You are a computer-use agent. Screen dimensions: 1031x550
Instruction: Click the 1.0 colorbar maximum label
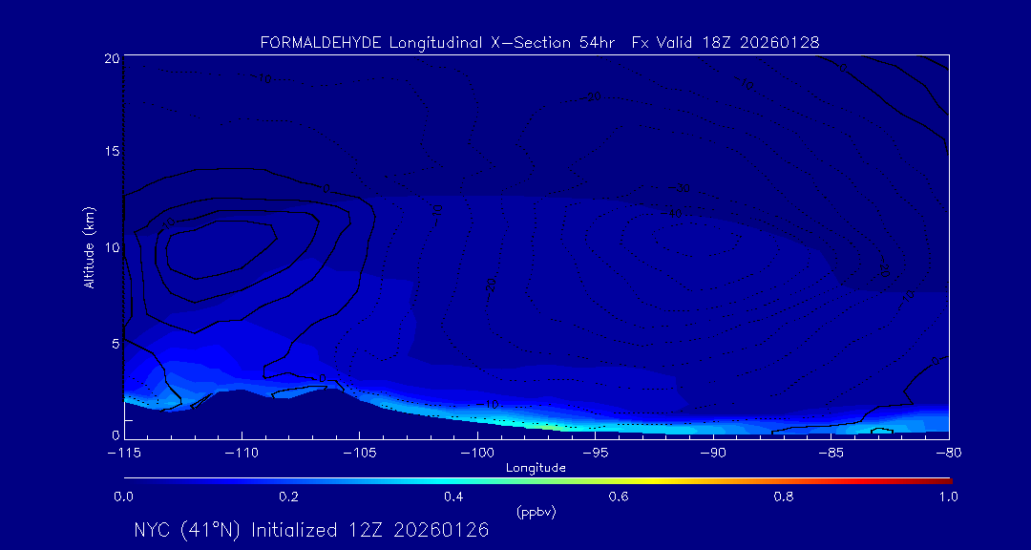click(948, 497)
